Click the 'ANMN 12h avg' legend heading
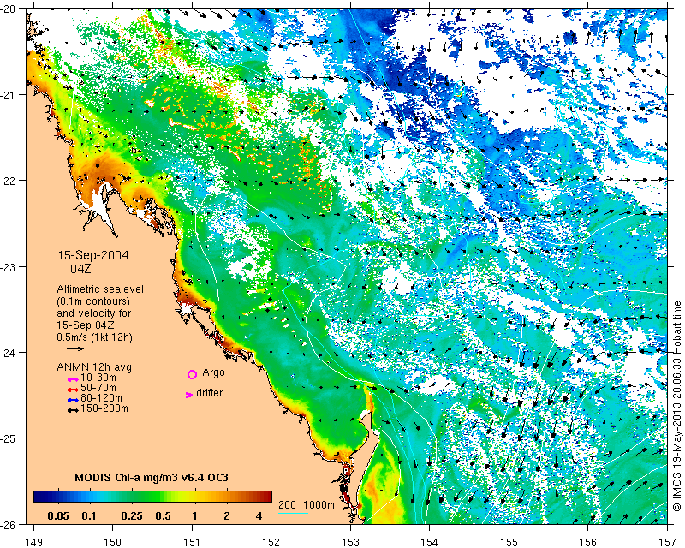Image resolution: width=685 pixels, height=548 pixels. (x=94, y=367)
